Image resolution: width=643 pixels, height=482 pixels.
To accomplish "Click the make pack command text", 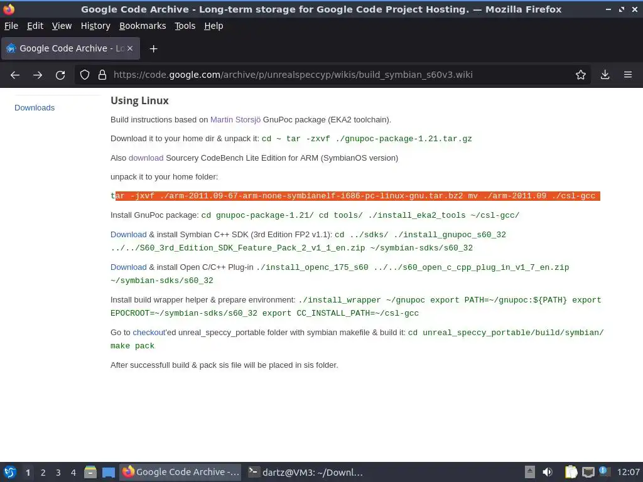I will click(132, 346).
